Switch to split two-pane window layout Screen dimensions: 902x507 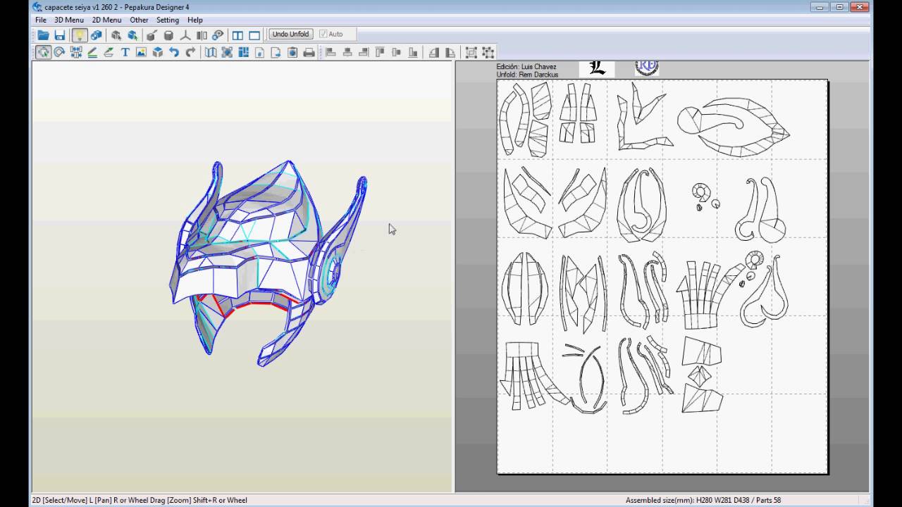coord(237,35)
